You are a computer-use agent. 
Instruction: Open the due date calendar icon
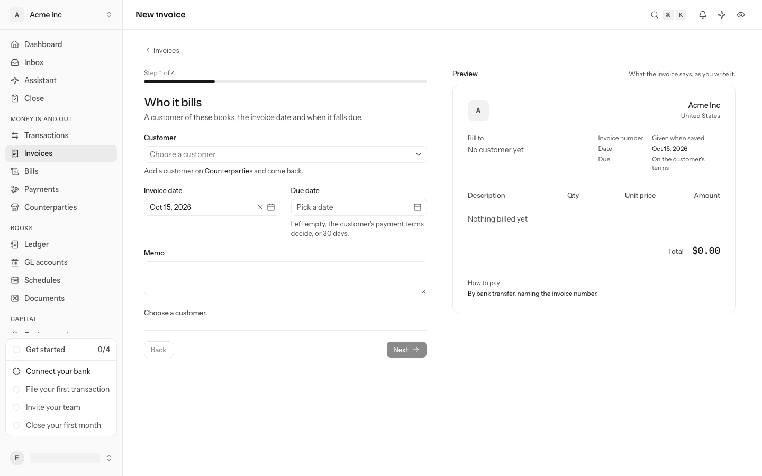(x=418, y=207)
